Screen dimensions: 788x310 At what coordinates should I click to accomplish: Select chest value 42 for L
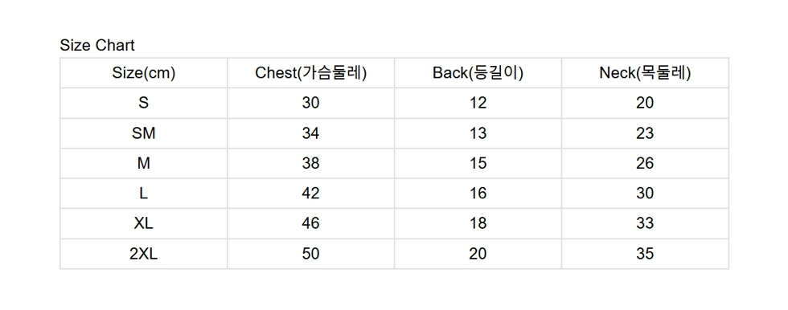point(310,193)
